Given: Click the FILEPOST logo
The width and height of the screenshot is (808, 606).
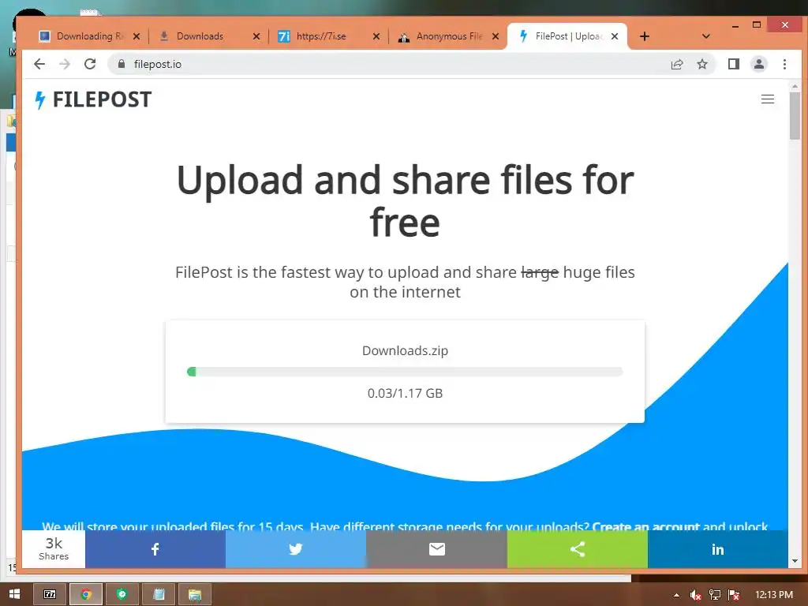Looking at the screenshot, I should click(93, 99).
